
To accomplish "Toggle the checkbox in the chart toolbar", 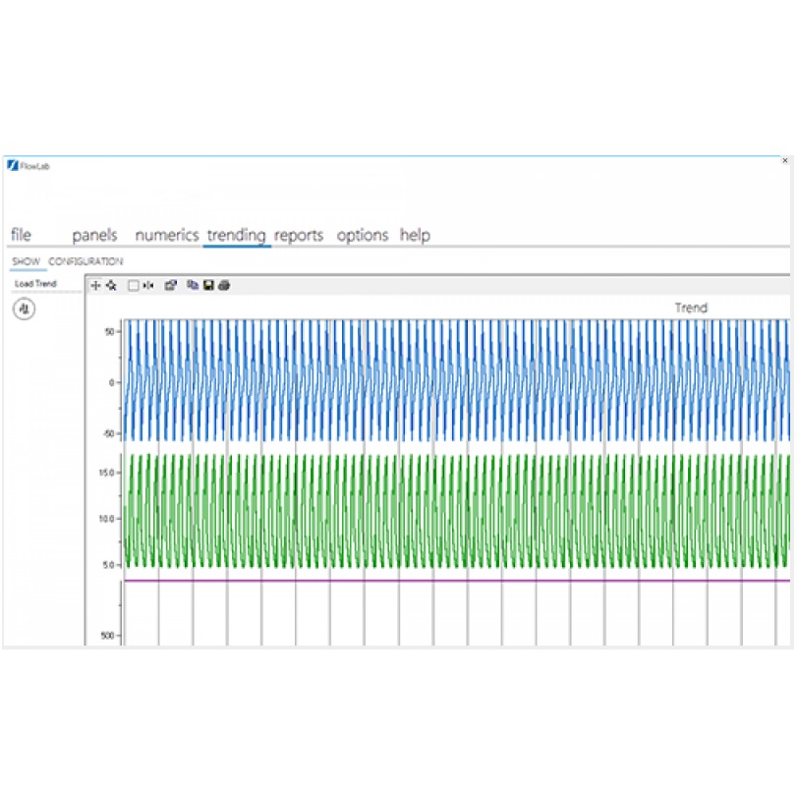I will click(x=134, y=286).
